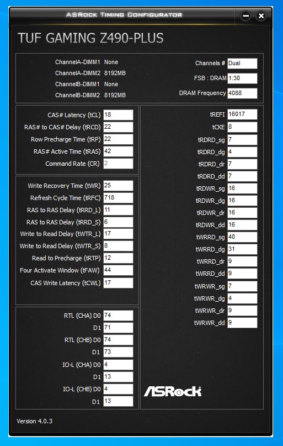Close the Timing Configurator window
This screenshot has height=446, width=283.
(261, 16)
